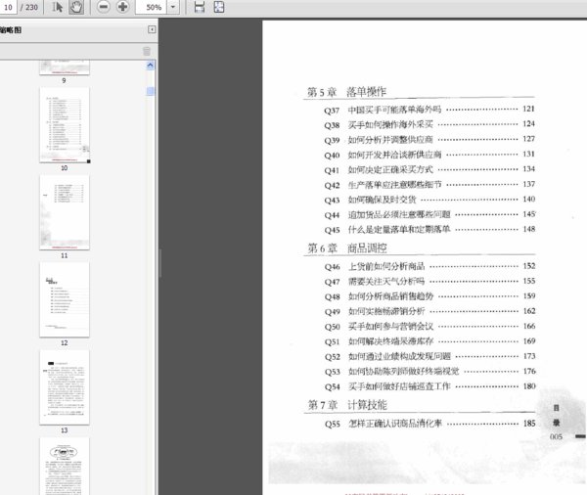Click the 50% zoom value field
Viewport: 587px width, 495px height.
(152, 7)
